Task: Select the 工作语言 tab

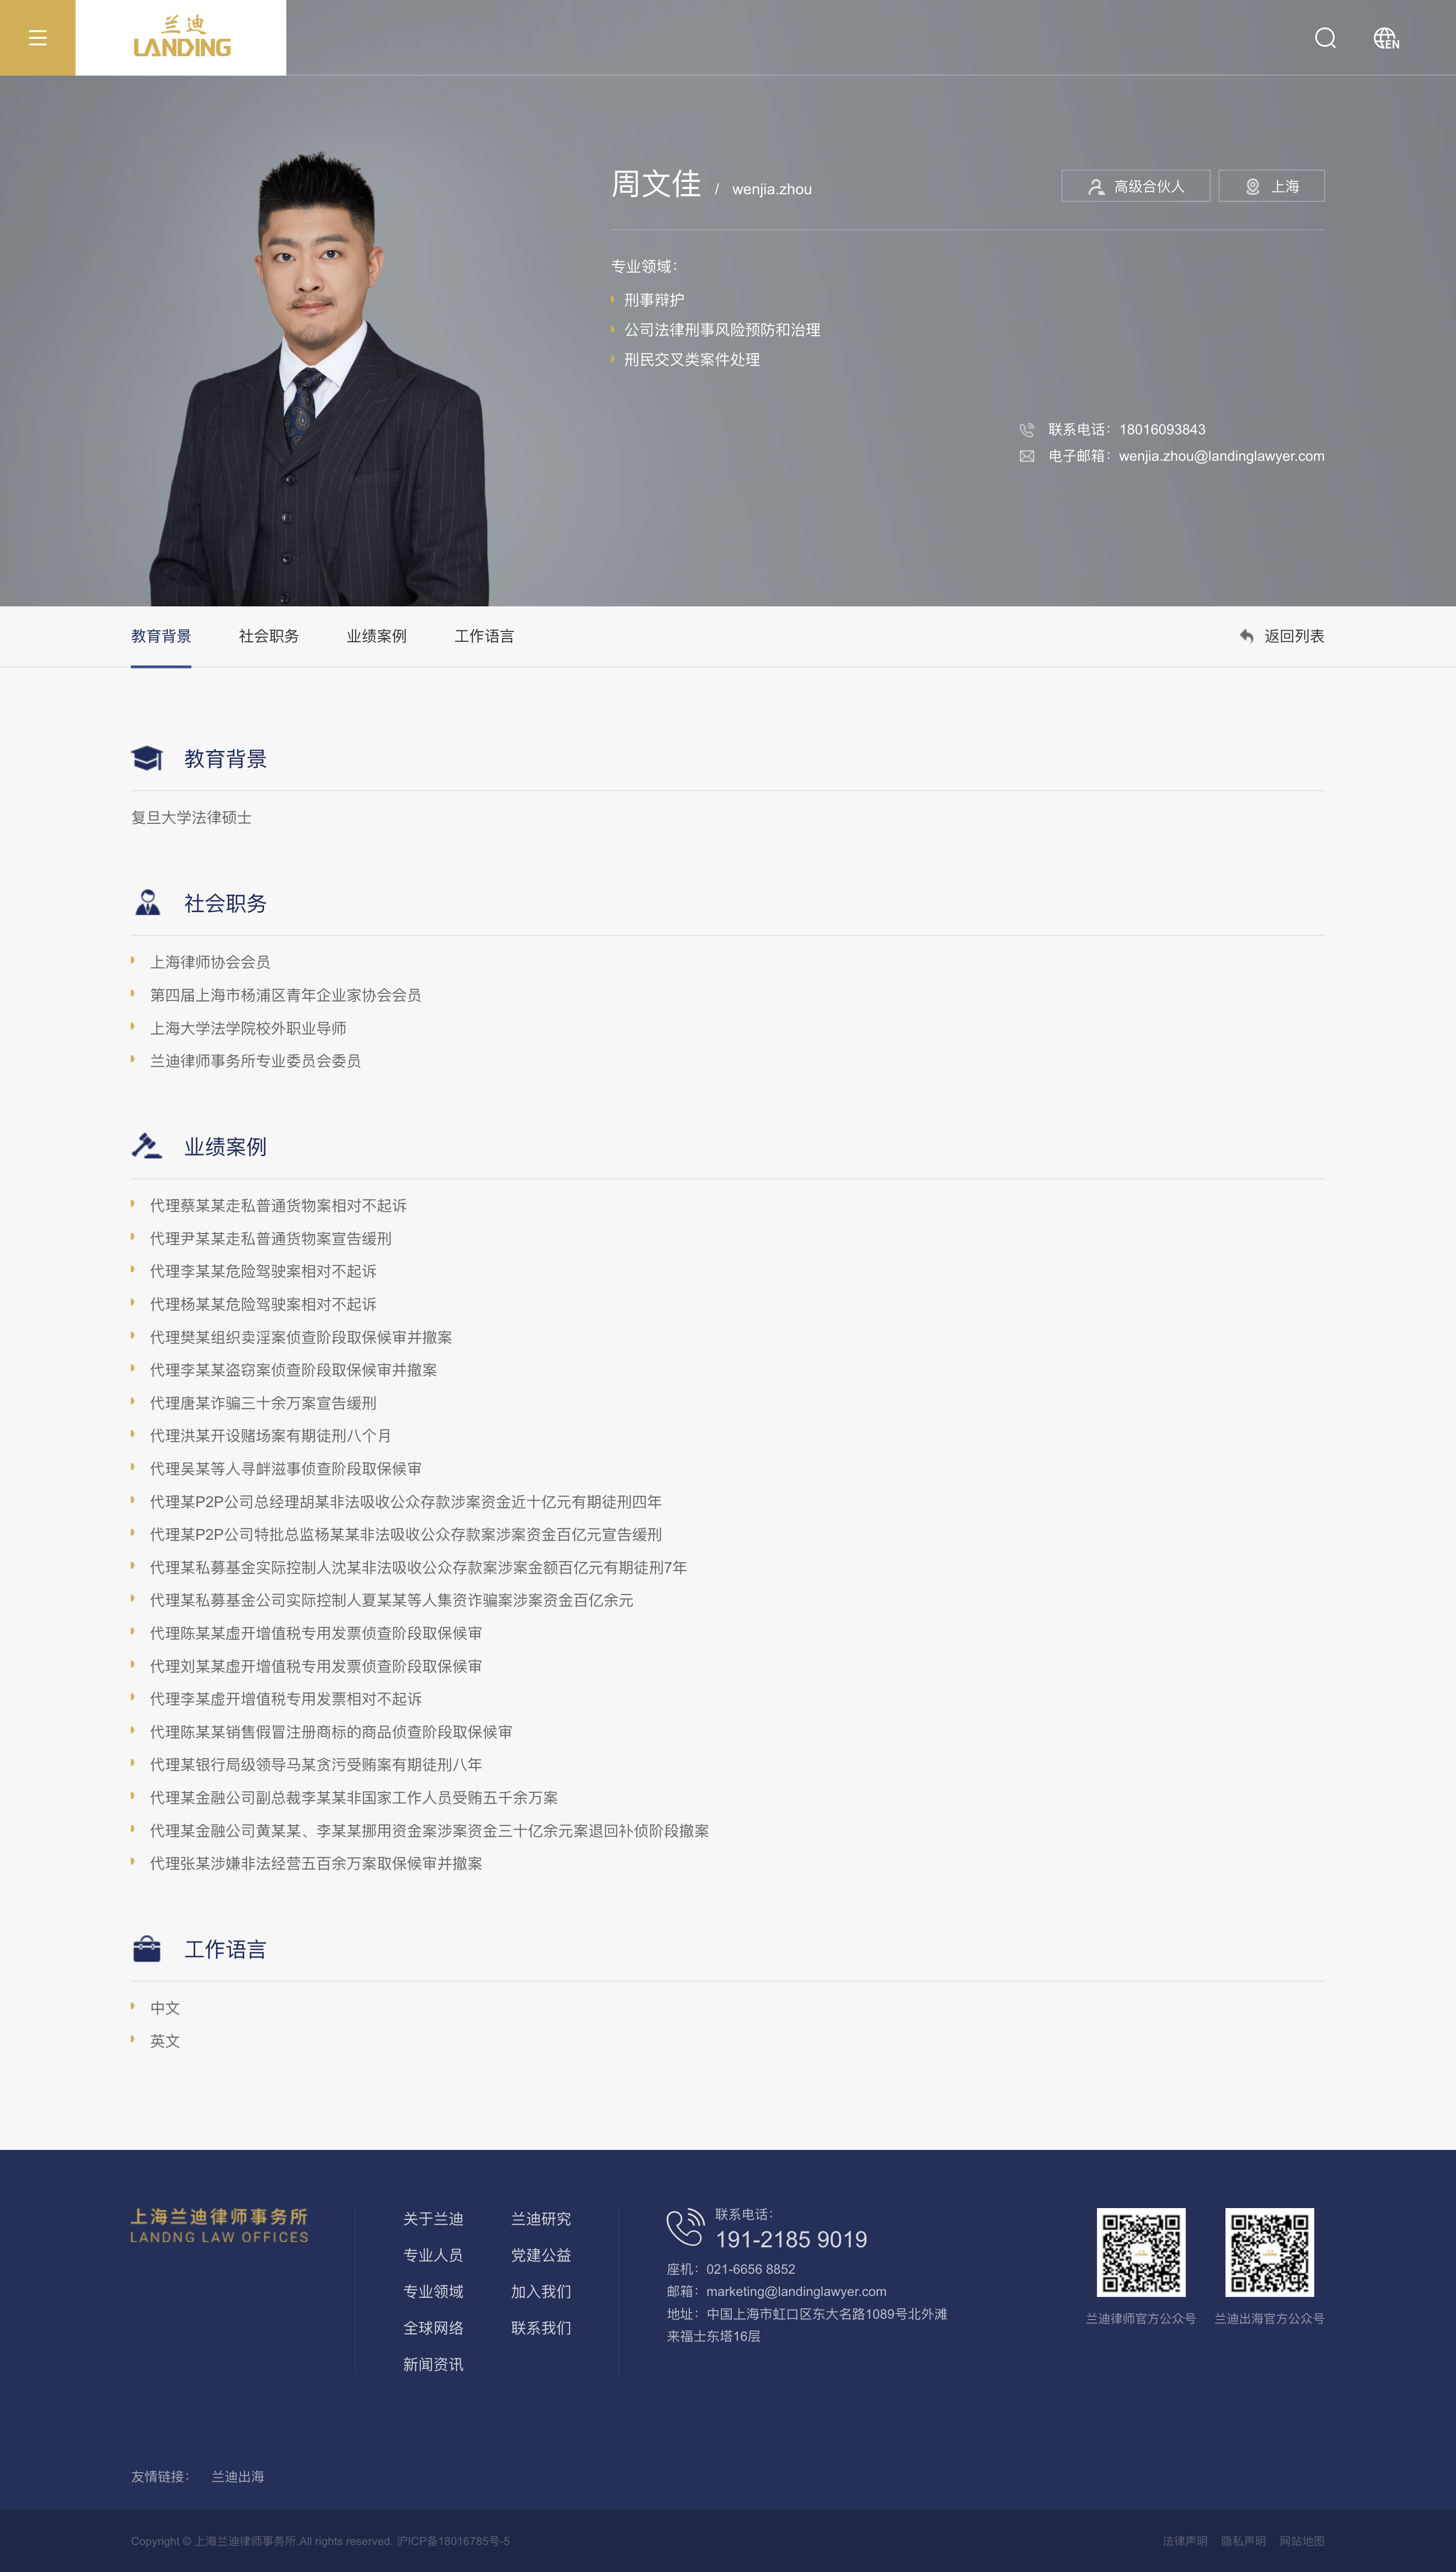Action: point(484,636)
